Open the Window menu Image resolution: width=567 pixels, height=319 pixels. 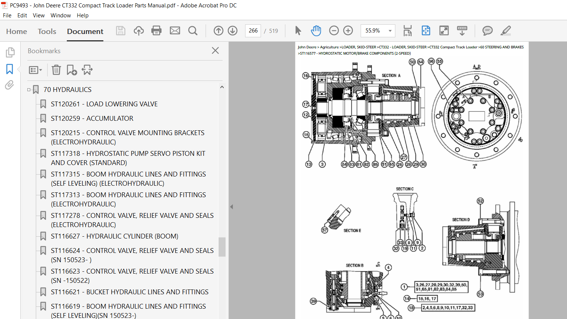click(x=61, y=16)
